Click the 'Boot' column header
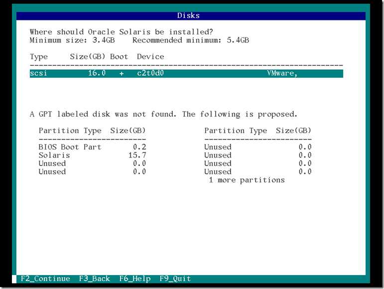This screenshot has width=384, height=289. (119, 57)
